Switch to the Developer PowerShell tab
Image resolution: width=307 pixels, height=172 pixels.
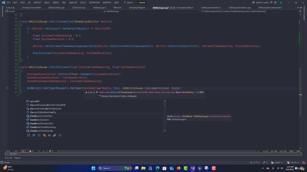point(31,8)
